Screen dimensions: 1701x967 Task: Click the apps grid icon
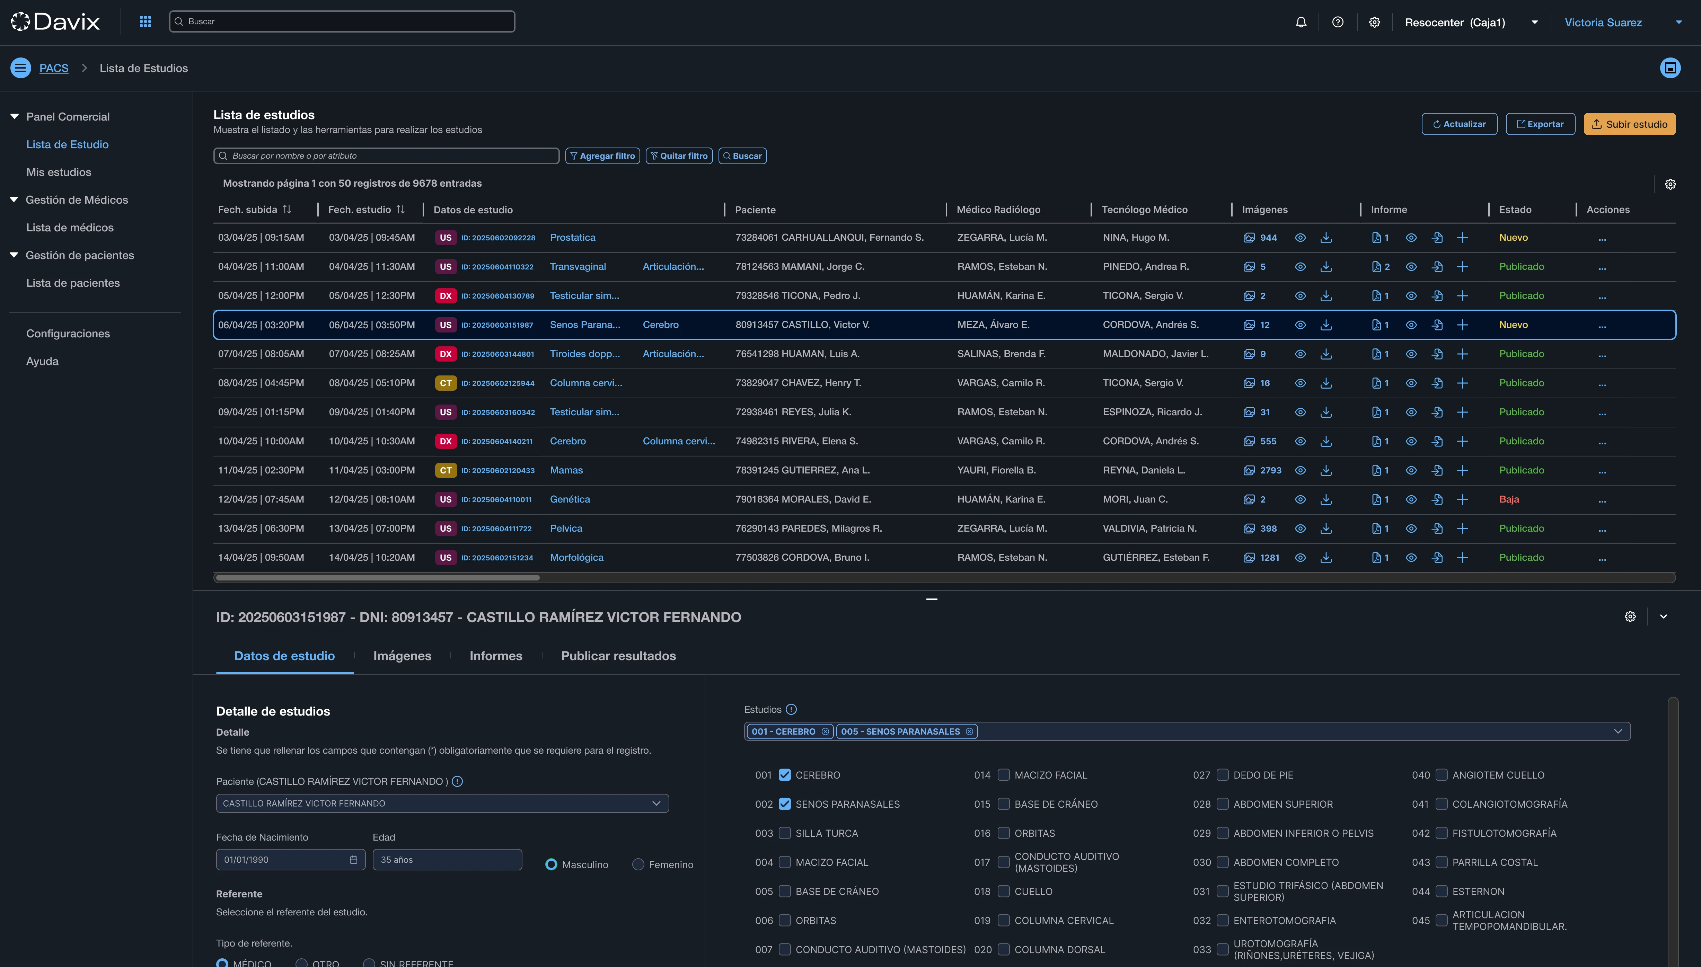(145, 21)
